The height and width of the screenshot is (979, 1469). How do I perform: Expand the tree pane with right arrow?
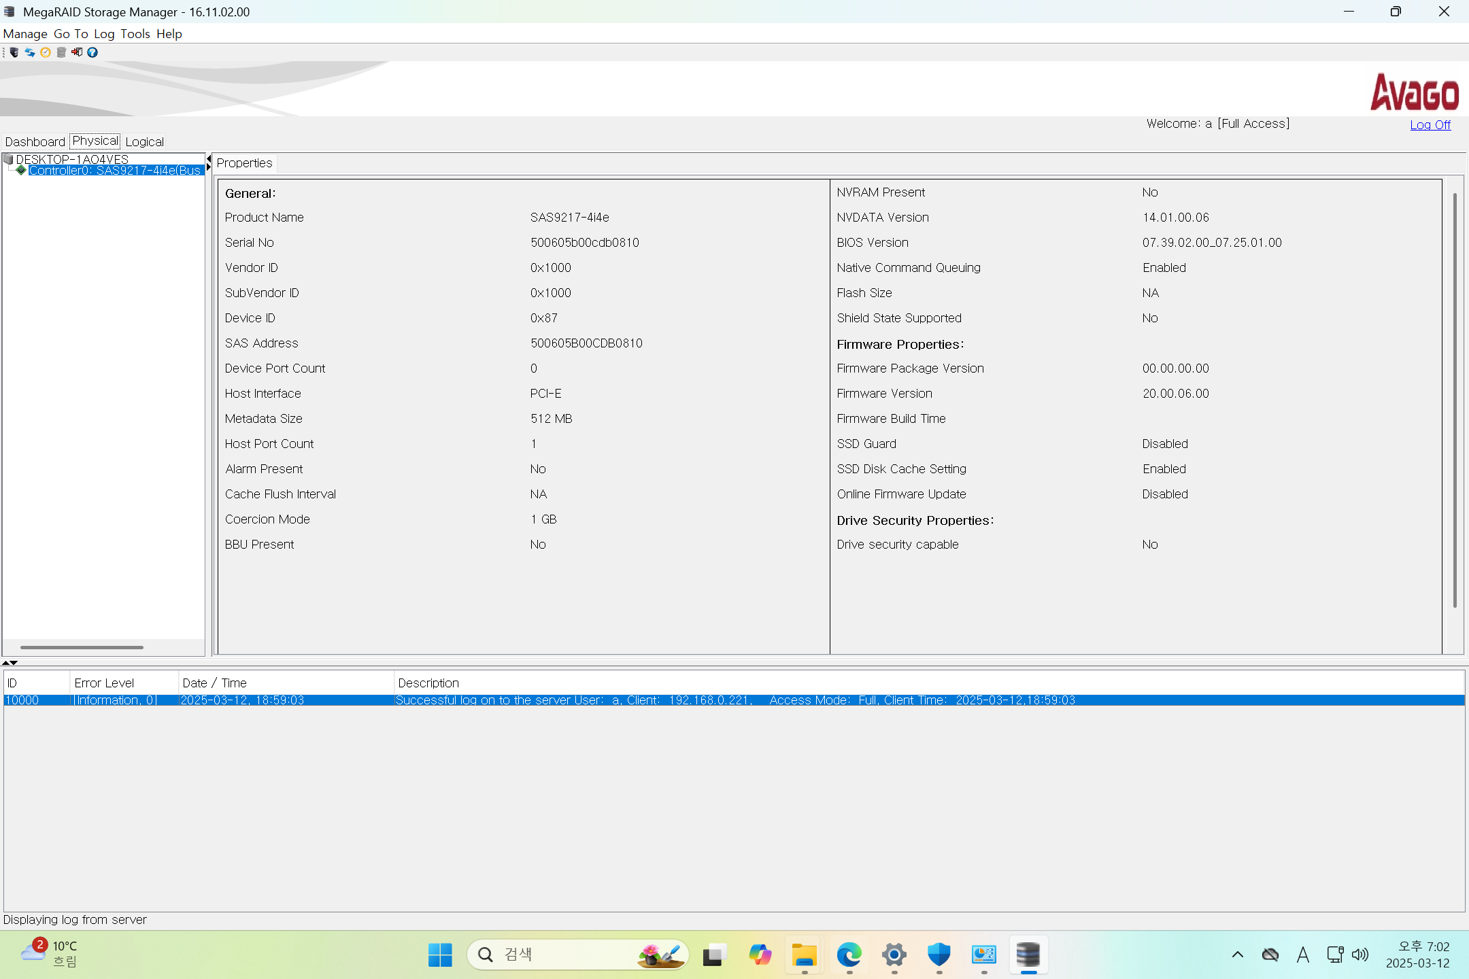tap(209, 167)
